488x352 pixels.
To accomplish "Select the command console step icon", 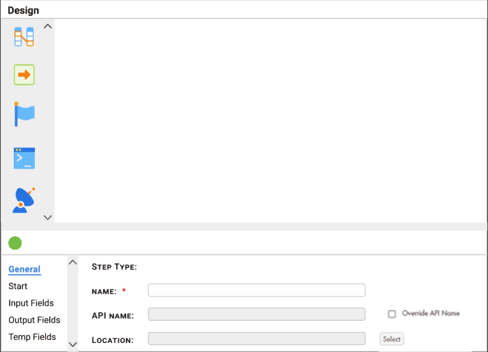I will (24, 158).
